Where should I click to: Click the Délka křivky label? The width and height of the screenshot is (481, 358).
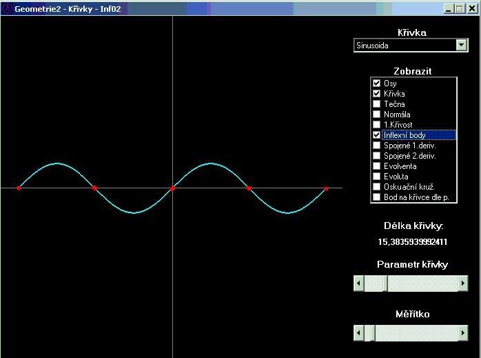tap(413, 226)
